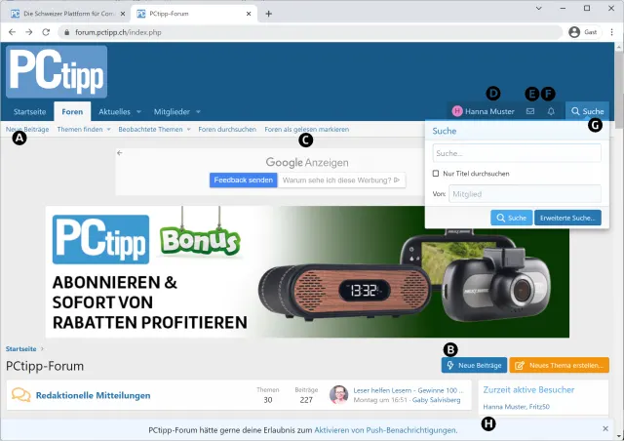Open Hanna Muster account menu

(x=484, y=111)
